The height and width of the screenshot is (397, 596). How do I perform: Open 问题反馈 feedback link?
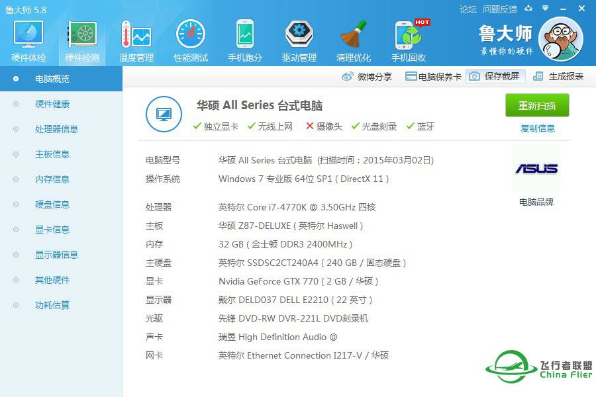(500, 9)
